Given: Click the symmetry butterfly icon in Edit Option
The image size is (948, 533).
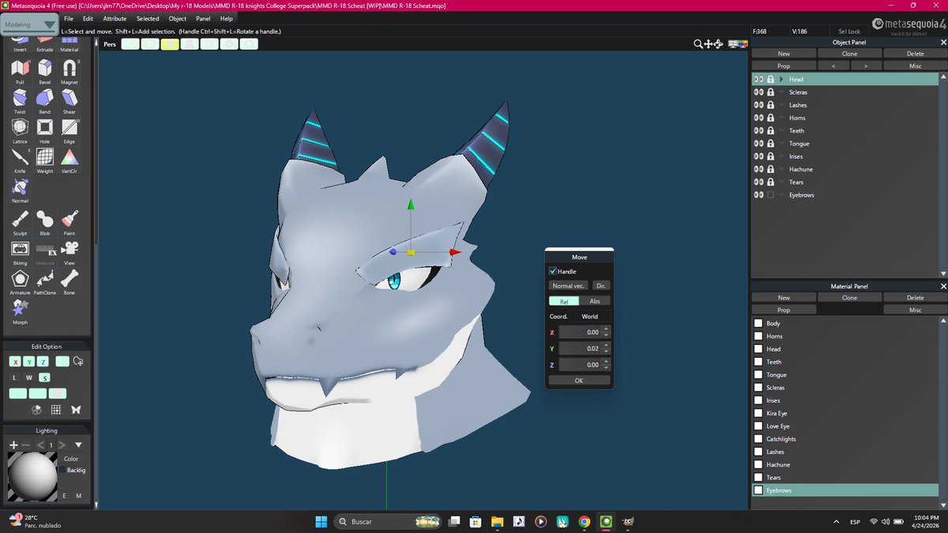Looking at the screenshot, I should coord(77,410).
